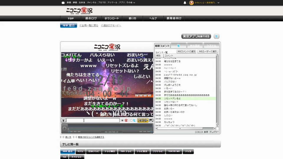Open the notification bell
The height and width of the screenshot is (159, 283).
(x=185, y=3)
